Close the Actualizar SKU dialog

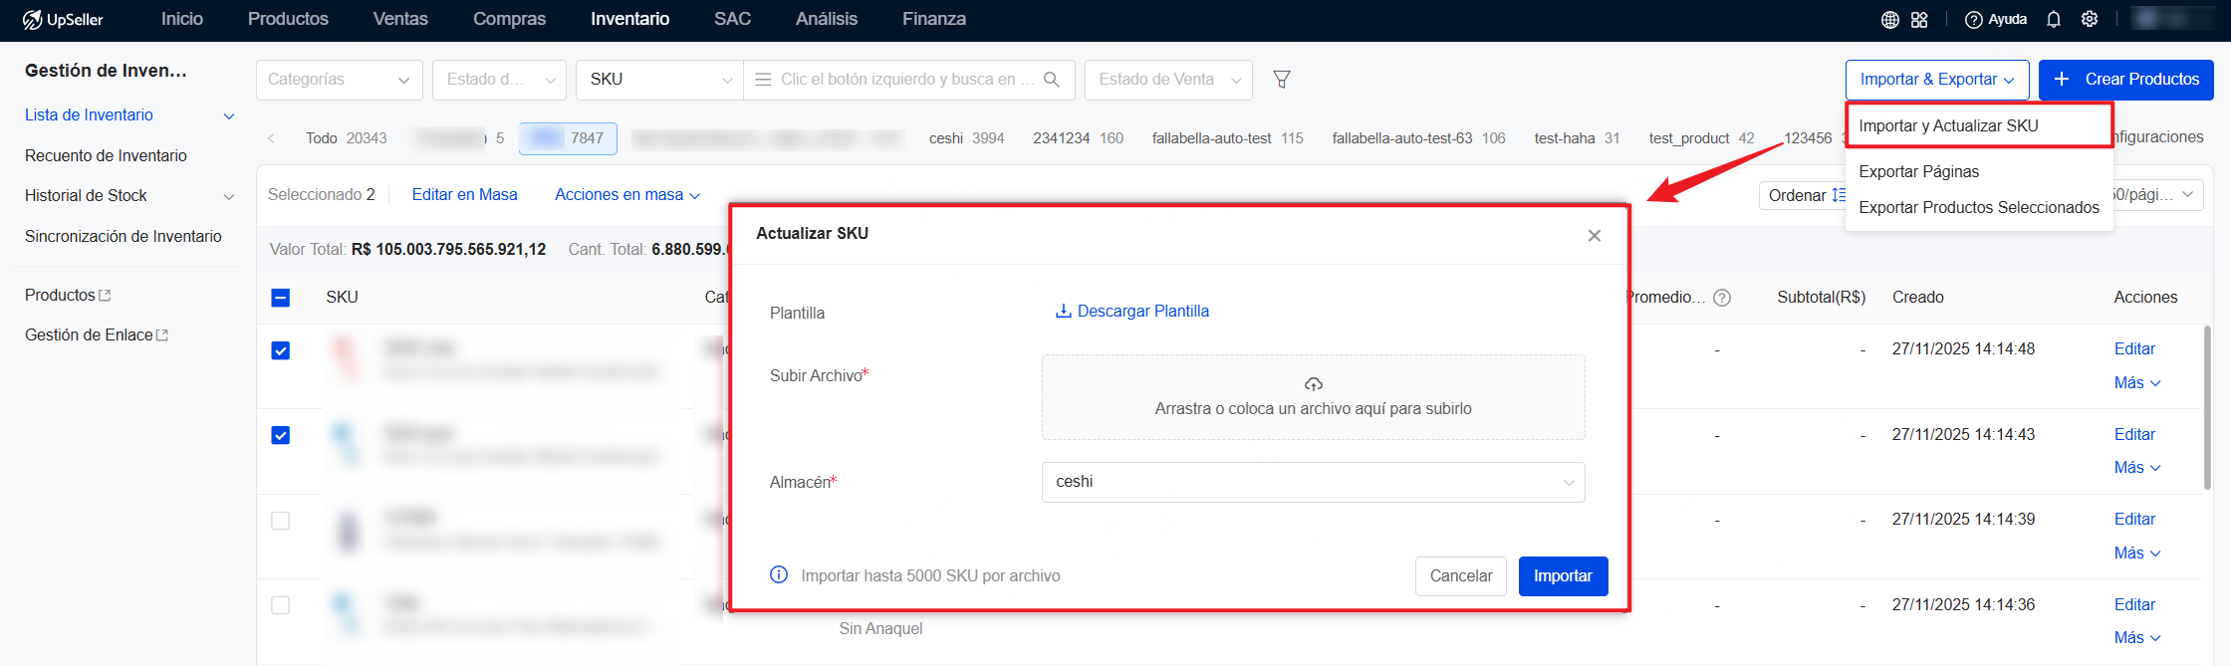click(x=1595, y=236)
